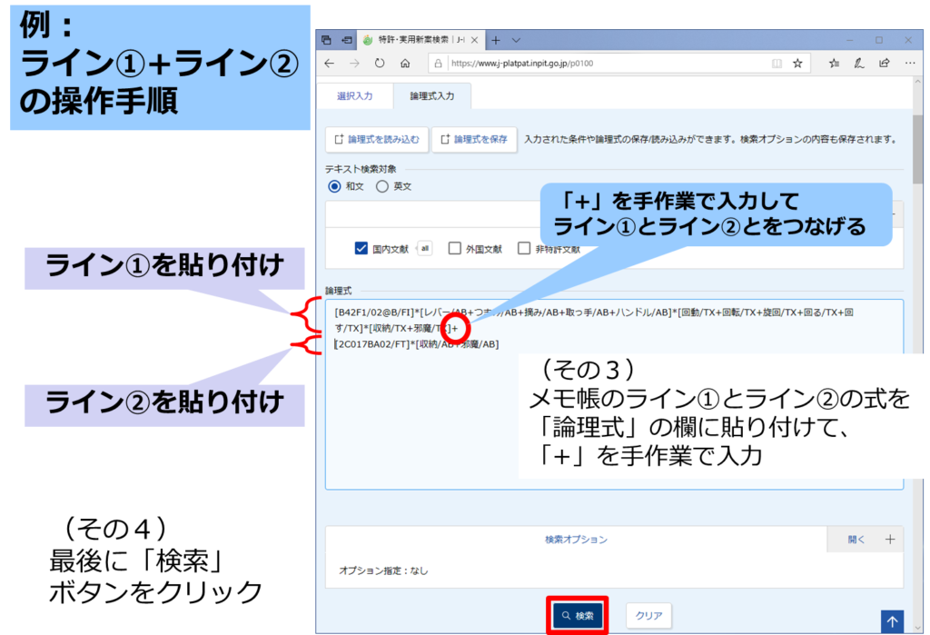The width and height of the screenshot is (930, 635).
Task: Select the 英文 radio button
Action: [x=382, y=186]
